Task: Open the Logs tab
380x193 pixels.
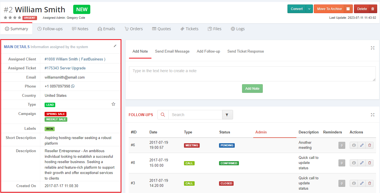Action: coord(238,29)
